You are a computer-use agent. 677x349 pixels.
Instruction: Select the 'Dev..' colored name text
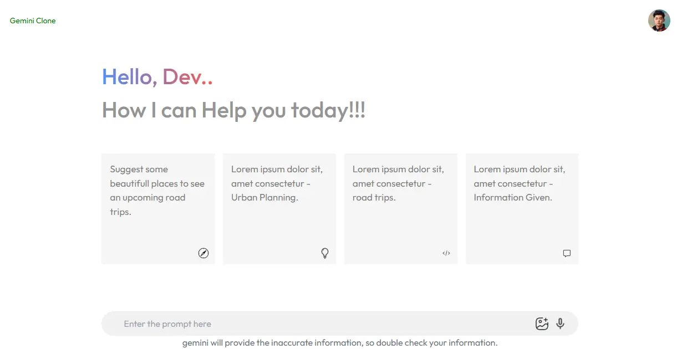(x=189, y=76)
